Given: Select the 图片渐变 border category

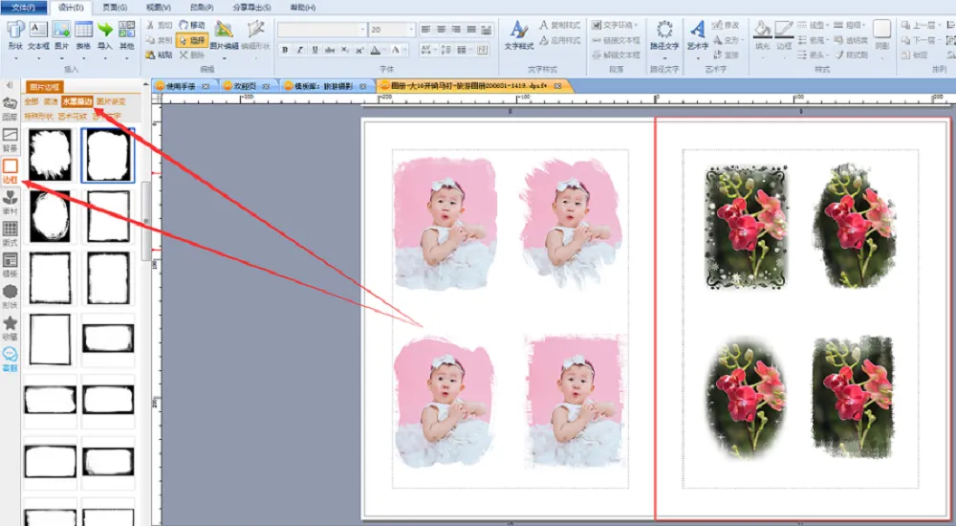Looking at the screenshot, I should [x=110, y=101].
